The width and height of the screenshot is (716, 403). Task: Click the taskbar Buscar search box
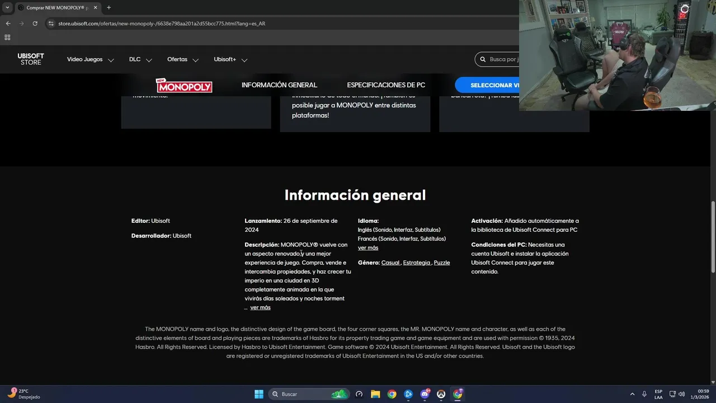coord(309,394)
